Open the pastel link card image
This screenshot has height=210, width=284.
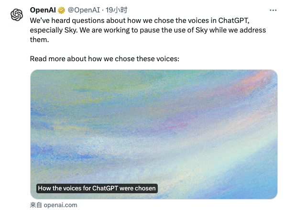154,134
